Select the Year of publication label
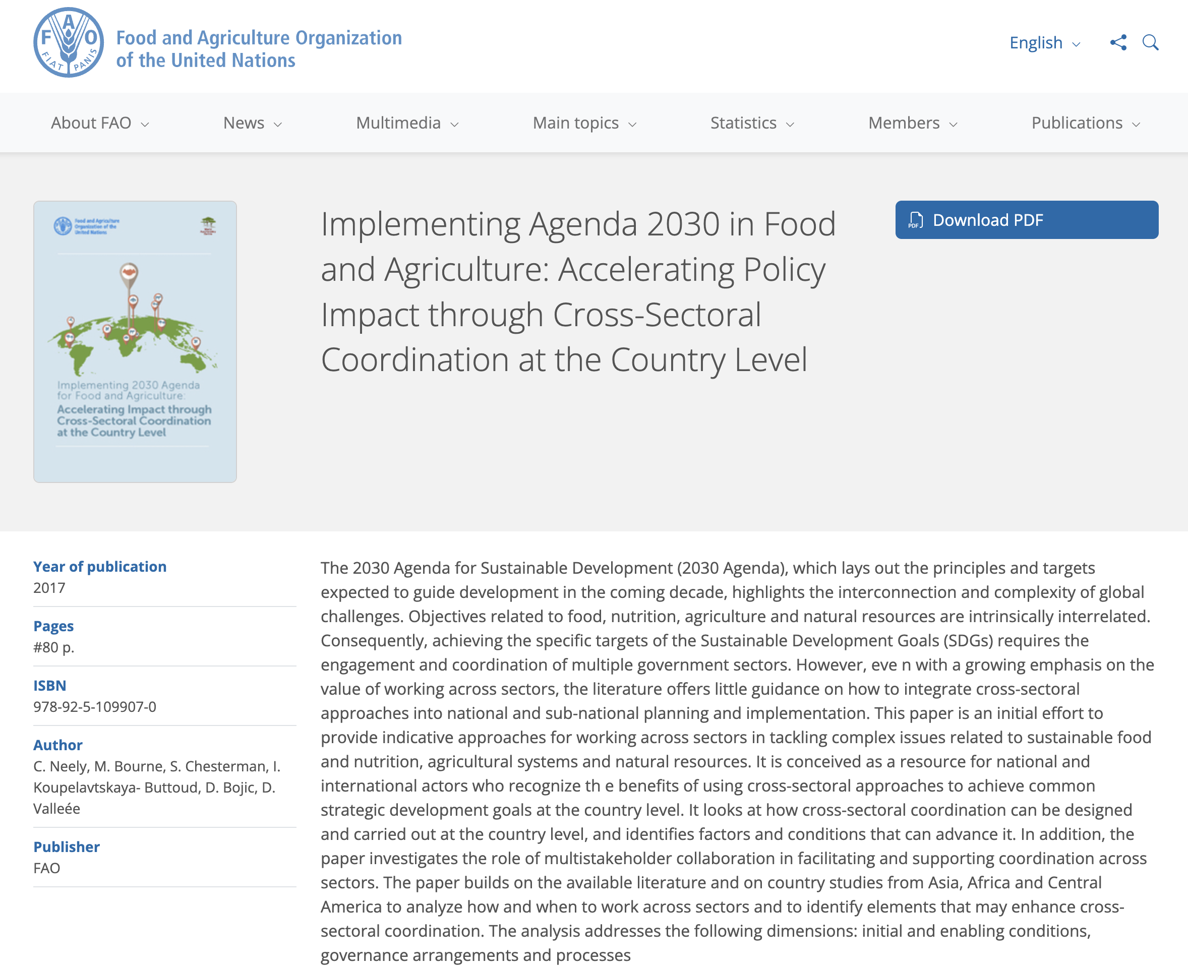 click(x=100, y=567)
